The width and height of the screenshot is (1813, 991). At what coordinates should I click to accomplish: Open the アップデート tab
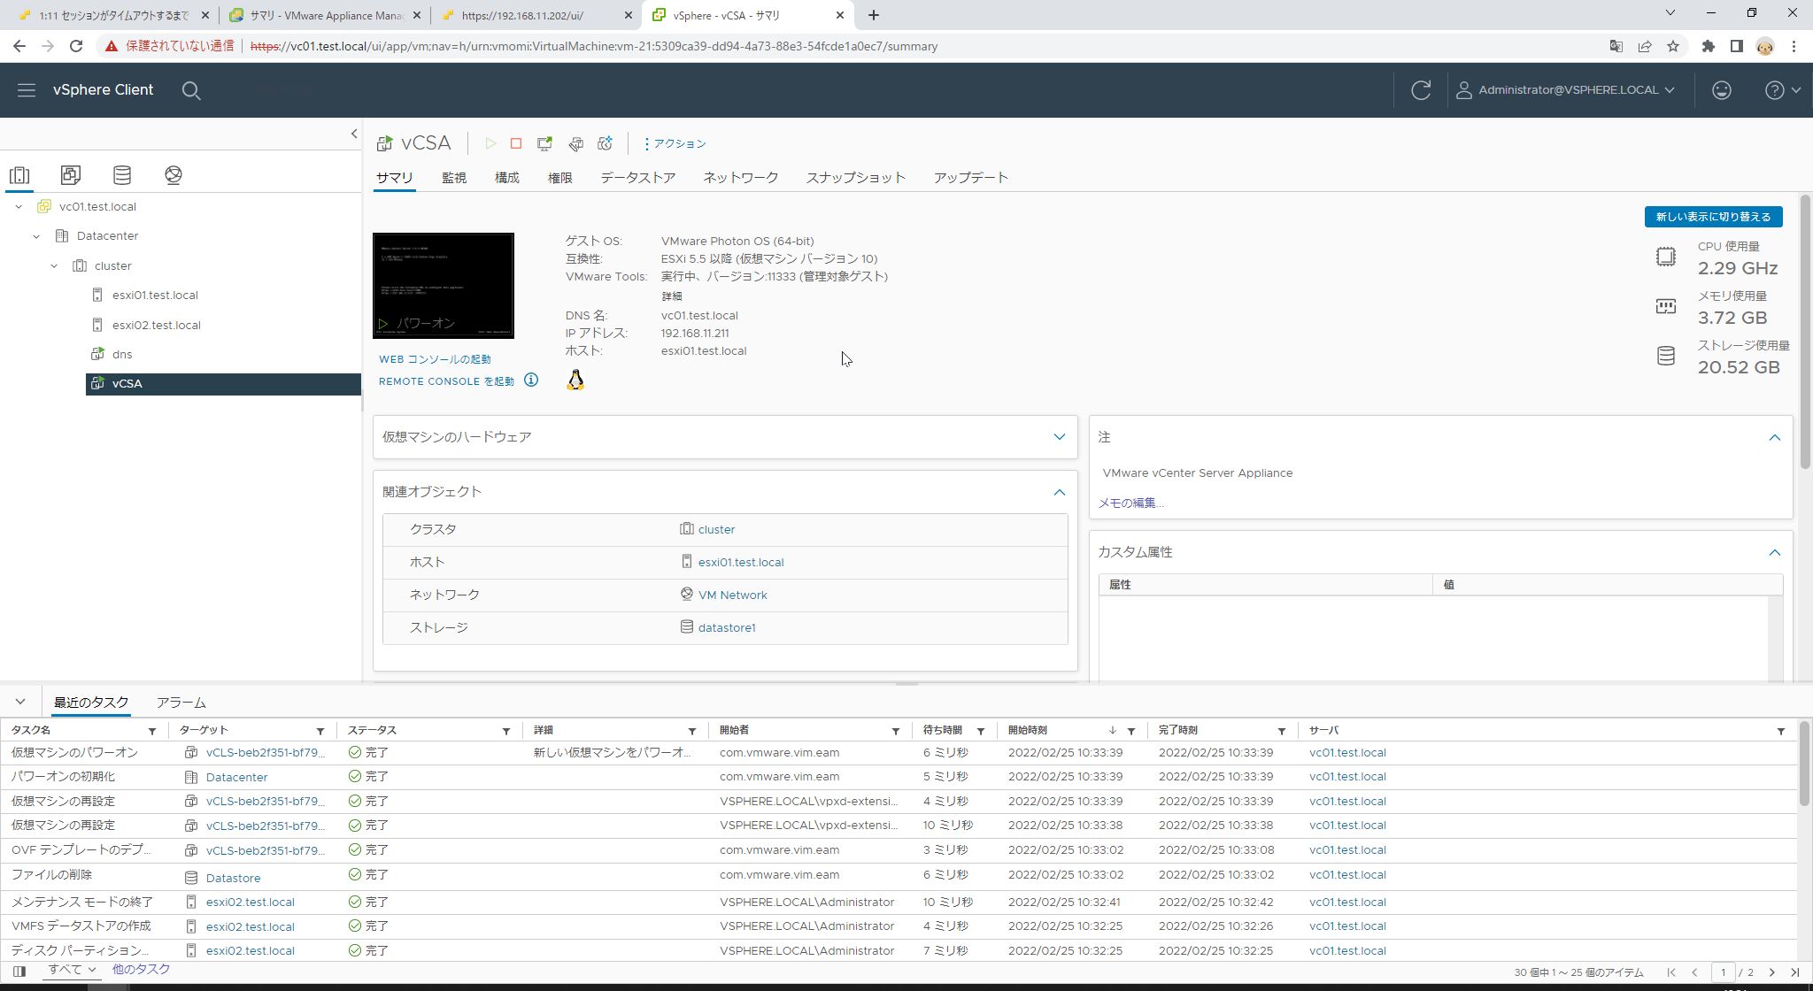(971, 178)
